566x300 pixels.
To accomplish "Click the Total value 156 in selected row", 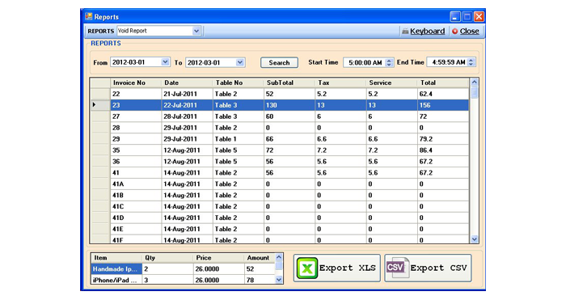I will click(424, 105).
